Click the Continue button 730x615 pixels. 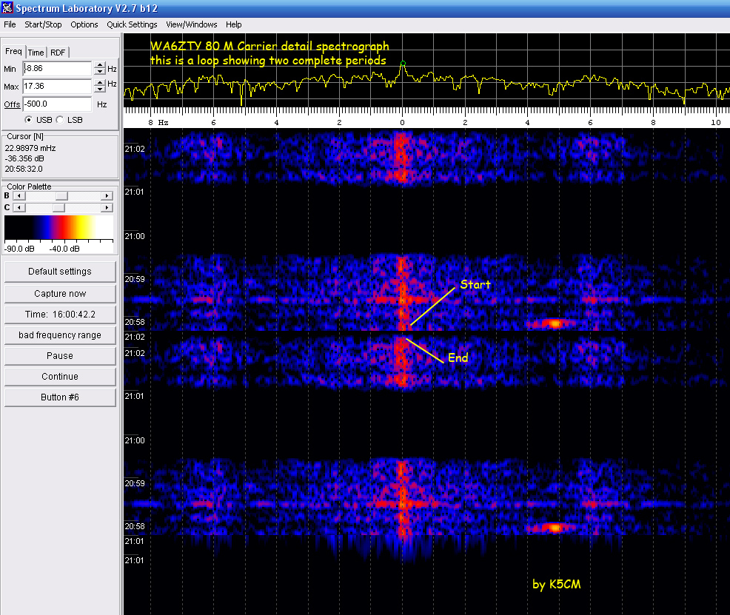click(x=60, y=377)
